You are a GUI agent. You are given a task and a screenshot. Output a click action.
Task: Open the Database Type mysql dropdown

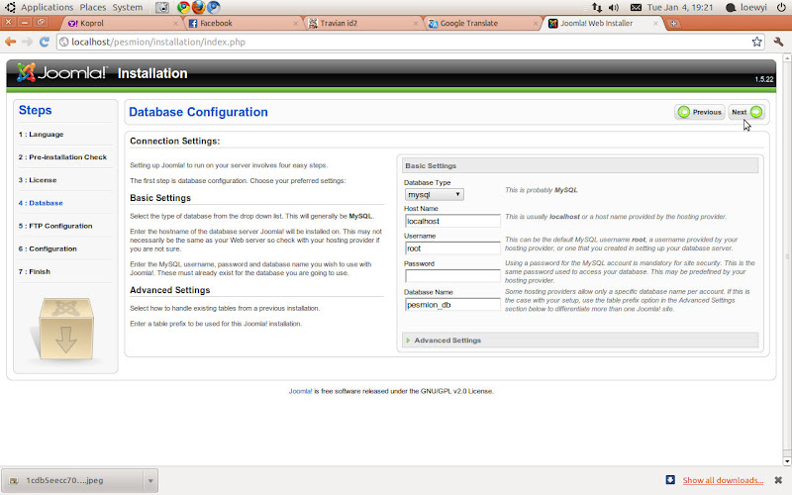pyautogui.click(x=434, y=194)
